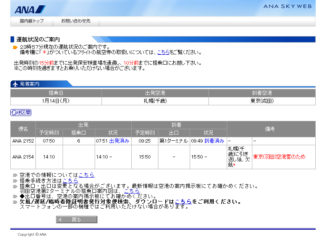Click the 戻る back button
The width and height of the screenshot is (326, 238).
point(77,220)
